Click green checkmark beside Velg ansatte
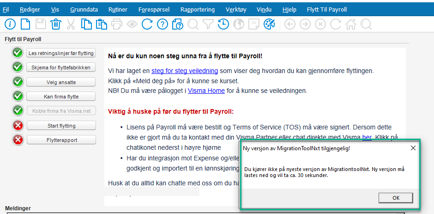This screenshot has height=214, width=434. click(x=18, y=82)
